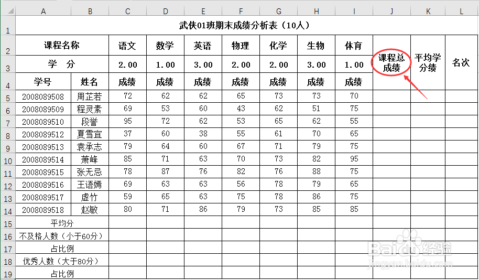Click the 数学 column heading

point(165,45)
